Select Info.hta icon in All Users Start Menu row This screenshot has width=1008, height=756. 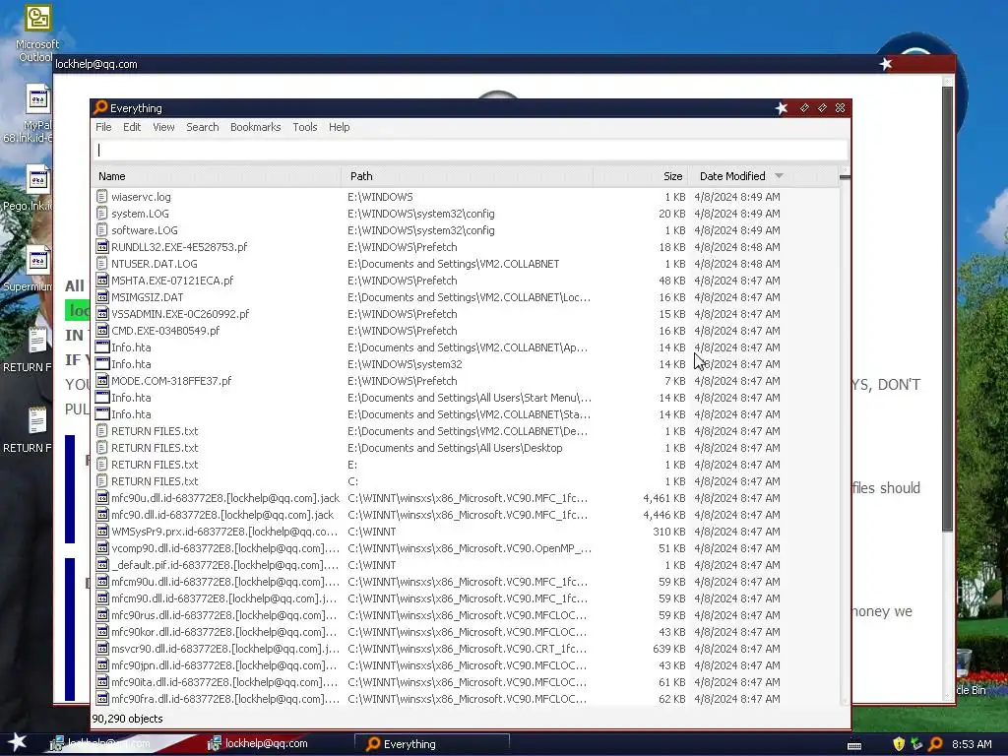[101, 398]
